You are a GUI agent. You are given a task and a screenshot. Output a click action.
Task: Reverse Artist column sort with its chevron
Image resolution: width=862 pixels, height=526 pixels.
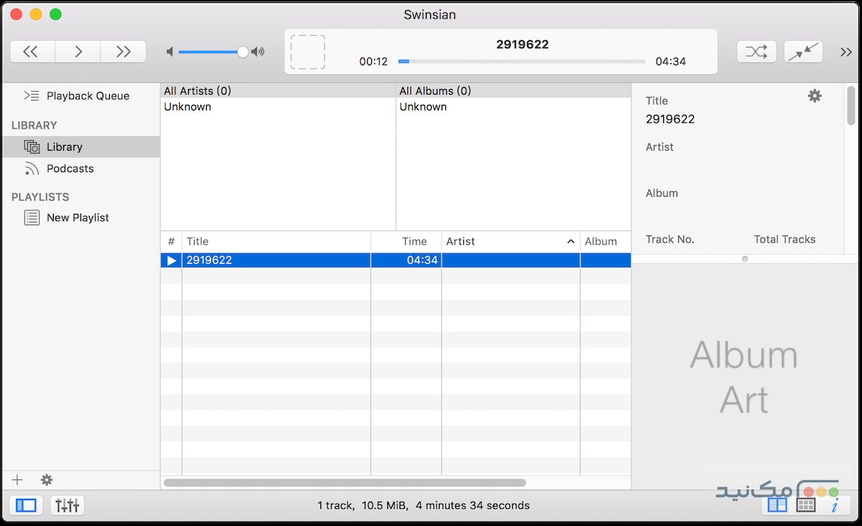click(570, 241)
